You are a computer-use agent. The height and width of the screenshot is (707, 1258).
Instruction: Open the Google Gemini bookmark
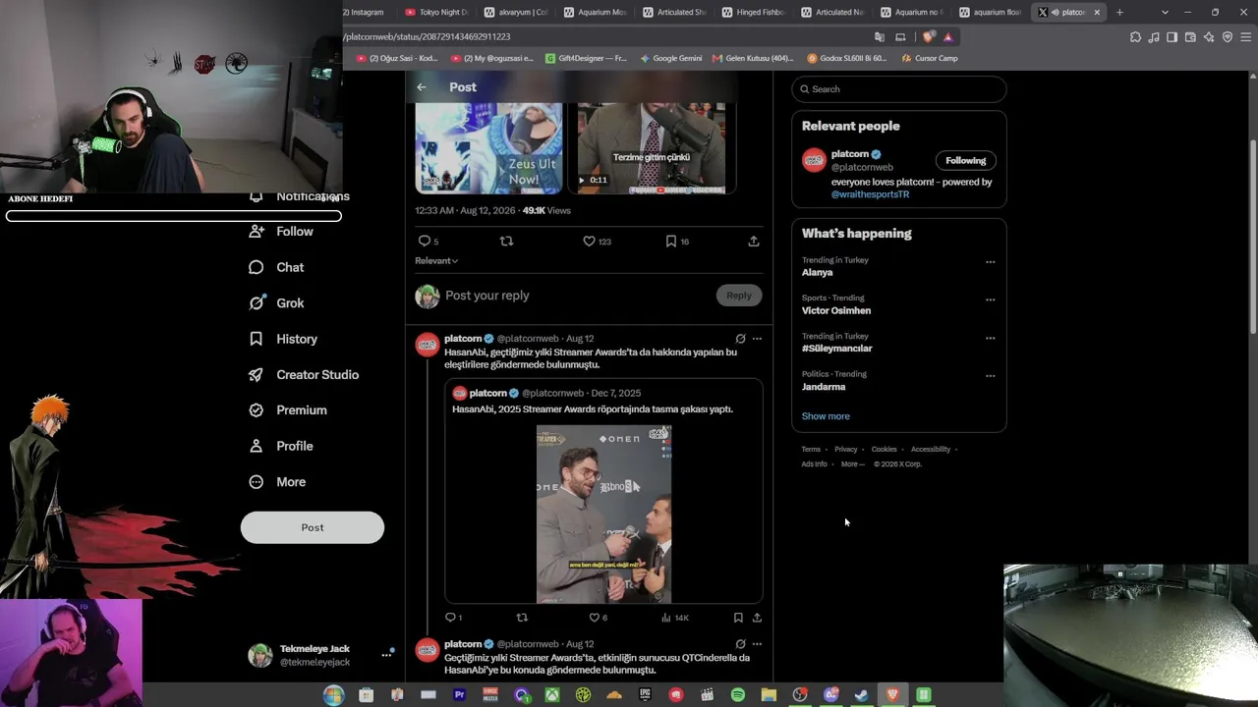click(671, 58)
